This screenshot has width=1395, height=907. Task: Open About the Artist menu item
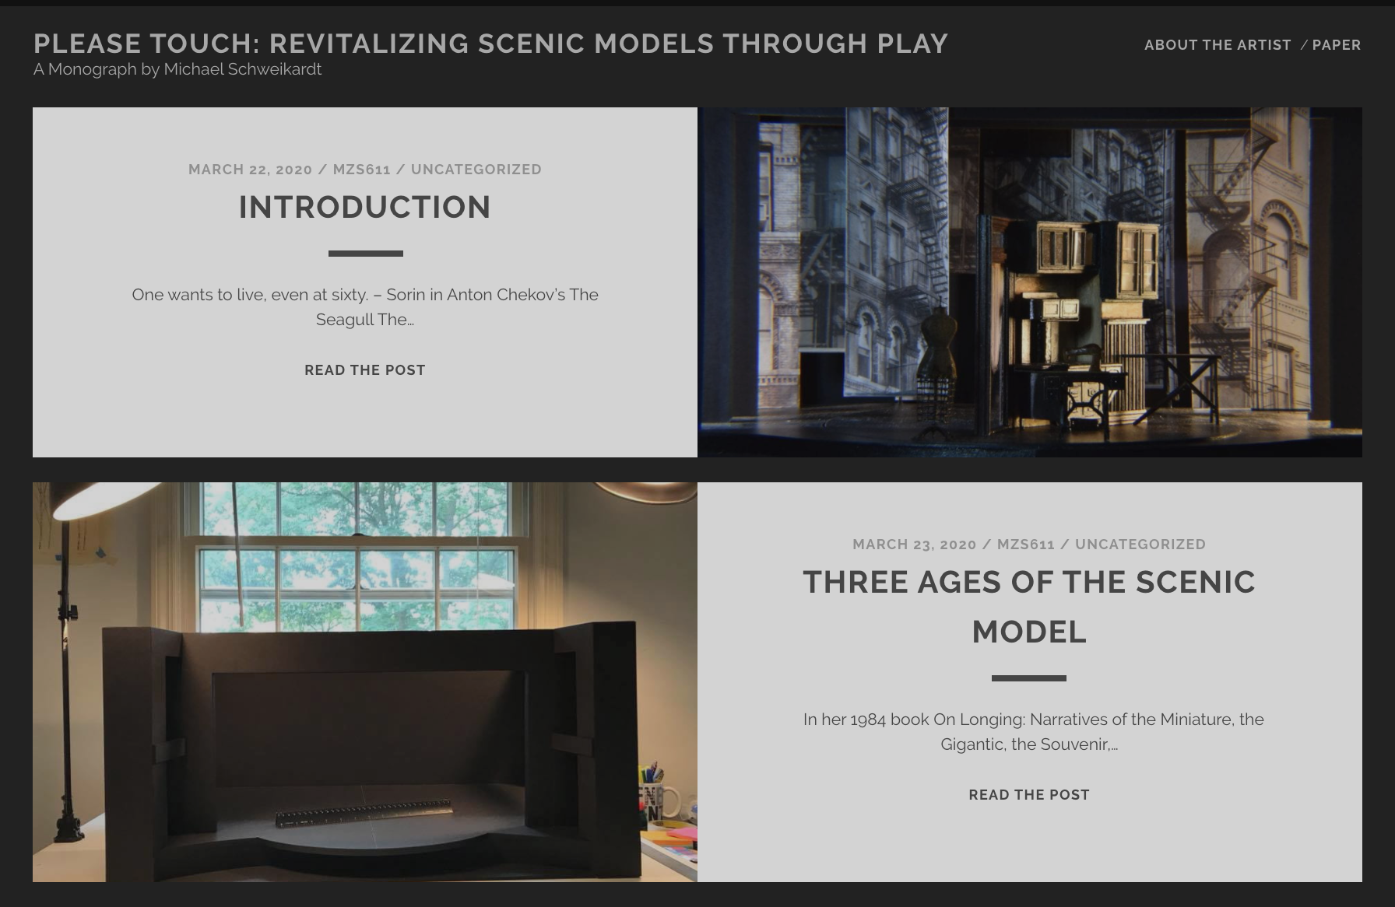click(1218, 45)
